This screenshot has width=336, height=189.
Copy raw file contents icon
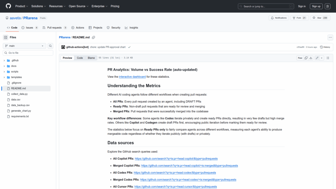tap(306, 58)
